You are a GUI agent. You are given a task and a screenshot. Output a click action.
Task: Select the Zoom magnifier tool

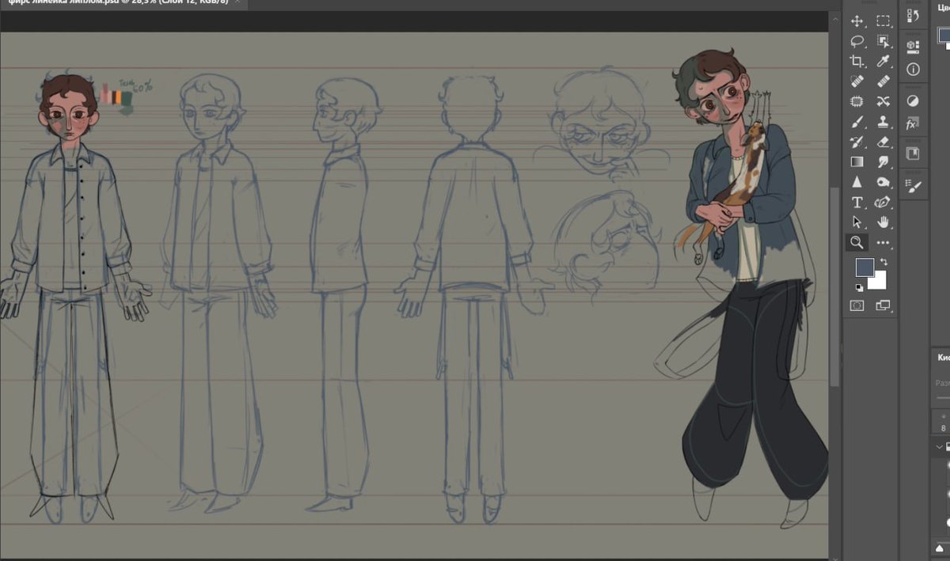point(857,243)
